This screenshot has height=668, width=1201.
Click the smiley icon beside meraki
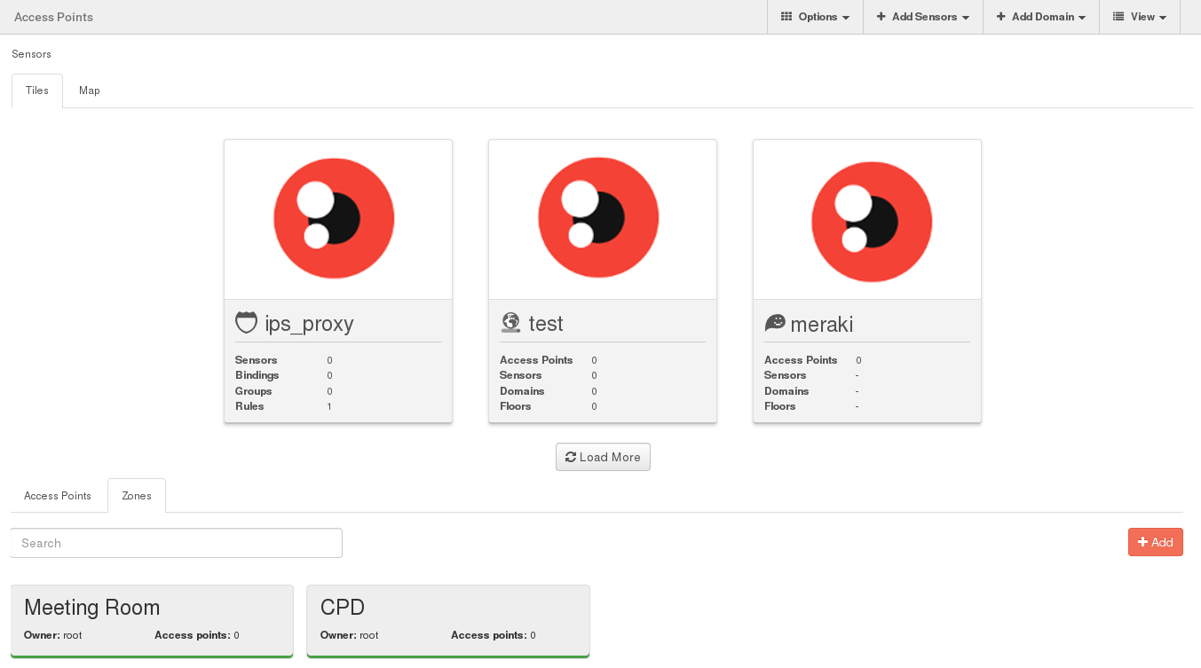[x=775, y=323]
